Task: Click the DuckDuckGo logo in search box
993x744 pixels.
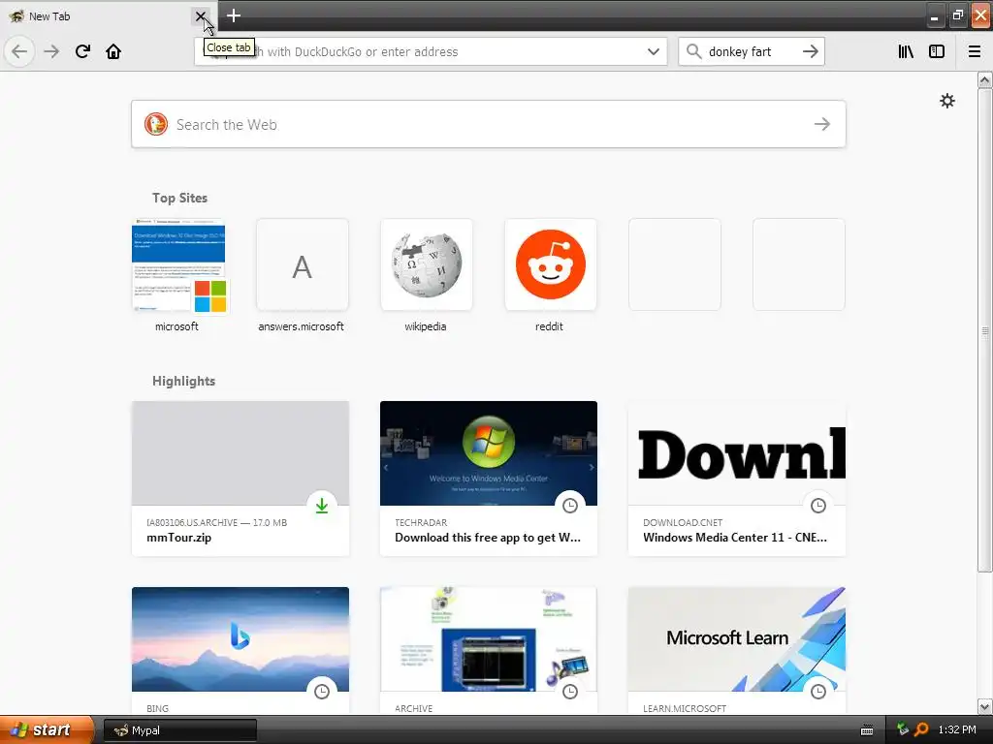Action: (x=156, y=124)
